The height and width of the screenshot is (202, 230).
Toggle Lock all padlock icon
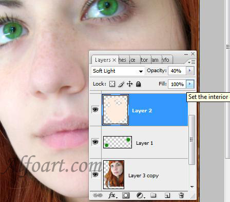tap(138, 84)
